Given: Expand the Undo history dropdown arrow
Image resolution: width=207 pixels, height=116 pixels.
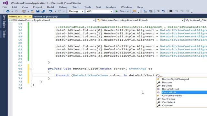Looking at the screenshot, I should click(x=55, y=12).
